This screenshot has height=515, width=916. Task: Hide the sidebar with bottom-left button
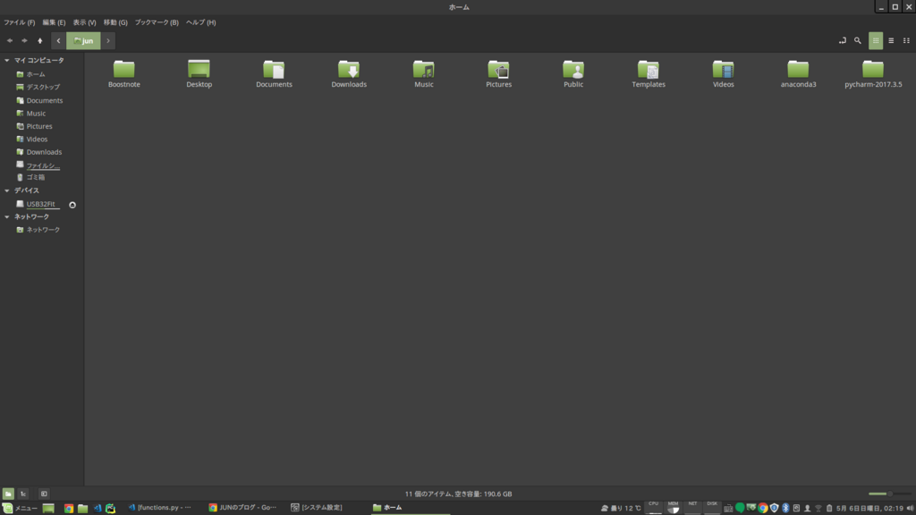pos(44,494)
